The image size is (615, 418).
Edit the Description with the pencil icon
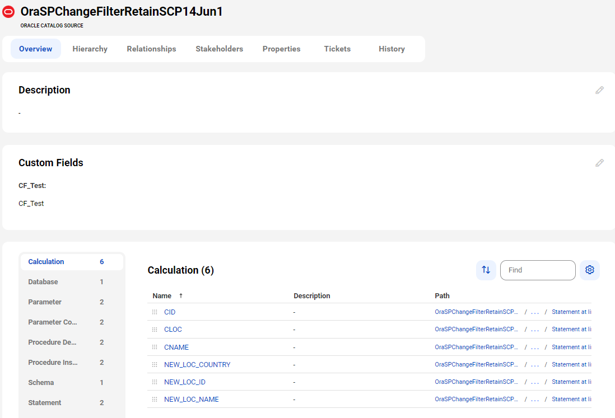tap(599, 91)
